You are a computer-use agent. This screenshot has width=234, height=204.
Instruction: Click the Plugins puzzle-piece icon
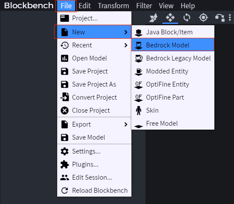[65, 164]
